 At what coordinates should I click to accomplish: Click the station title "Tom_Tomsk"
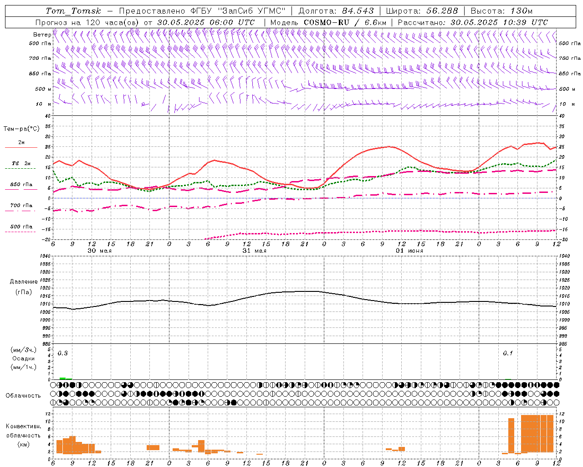click(73, 11)
